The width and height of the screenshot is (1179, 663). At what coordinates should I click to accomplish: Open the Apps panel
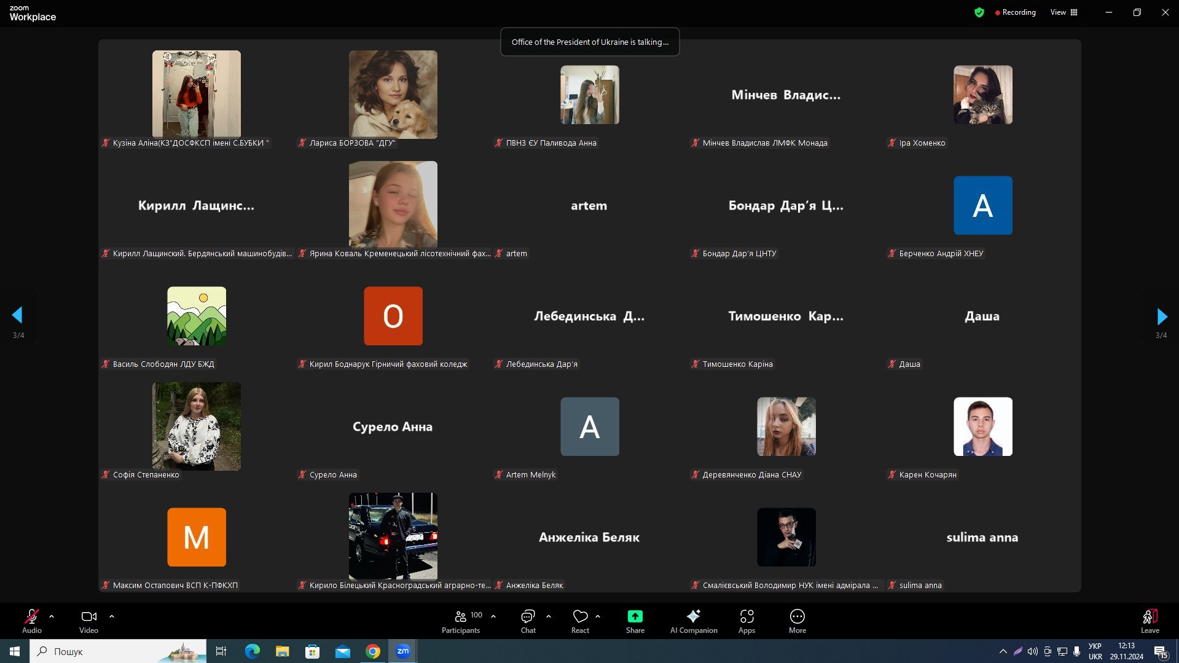click(x=746, y=621)
